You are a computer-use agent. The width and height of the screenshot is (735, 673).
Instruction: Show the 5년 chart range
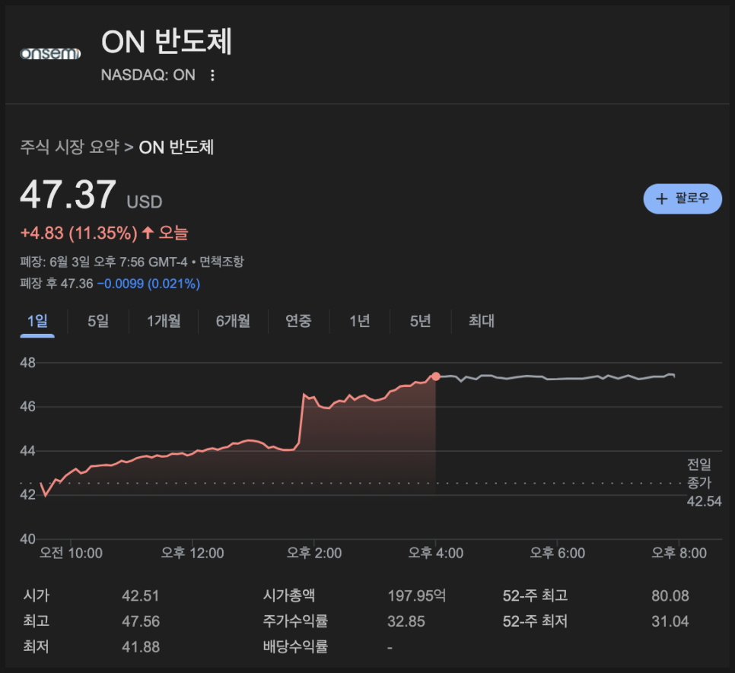(x=421, y=321)
